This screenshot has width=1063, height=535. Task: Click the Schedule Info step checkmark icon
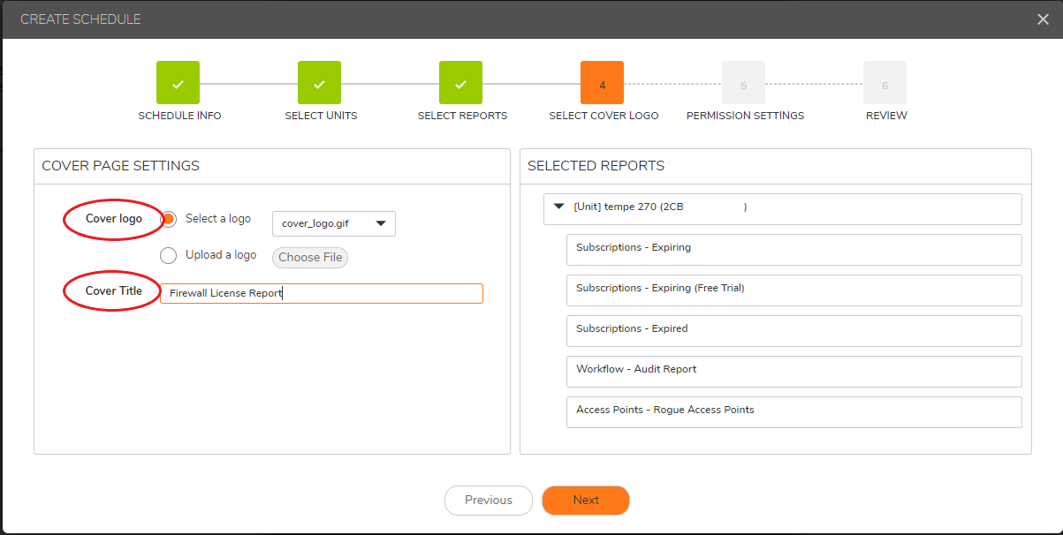click(x=178, y=83)
